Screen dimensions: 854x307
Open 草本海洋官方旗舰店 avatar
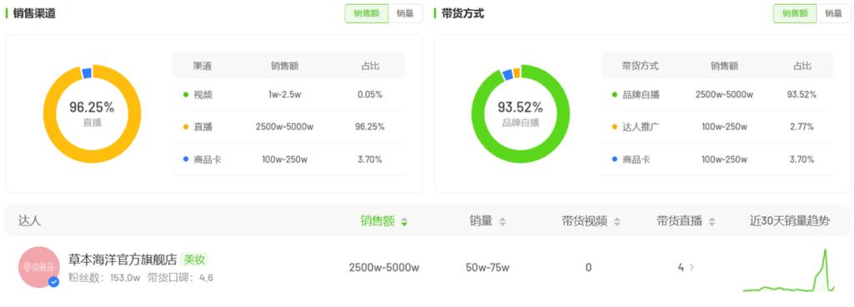coord(38,267)
